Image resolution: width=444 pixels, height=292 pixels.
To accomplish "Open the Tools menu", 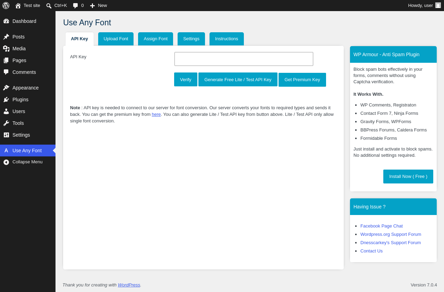I will (x=28, y=123).
